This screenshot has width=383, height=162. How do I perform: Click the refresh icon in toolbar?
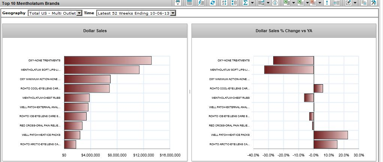[x=212, y=3]
